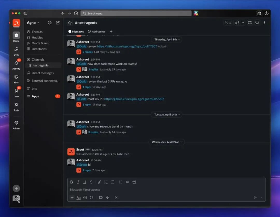Switch to the Add canvas tab
The height and width of the screenshot is (217, 280).
(97, 32)
